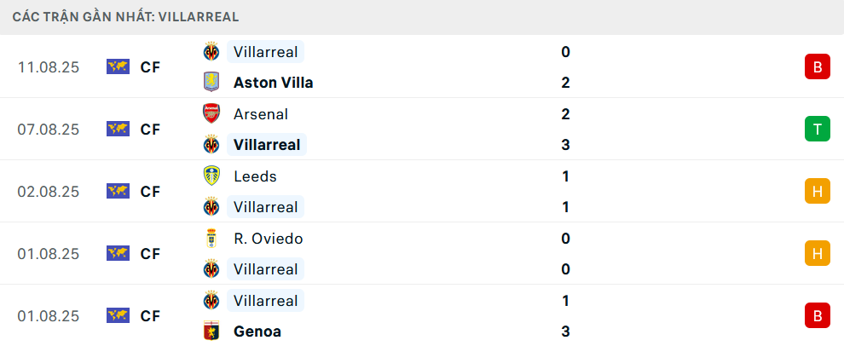This screenshot has width=844, height=346.
Task: Click the Aston Villa club crest icon
Action: tap(211, 83)
